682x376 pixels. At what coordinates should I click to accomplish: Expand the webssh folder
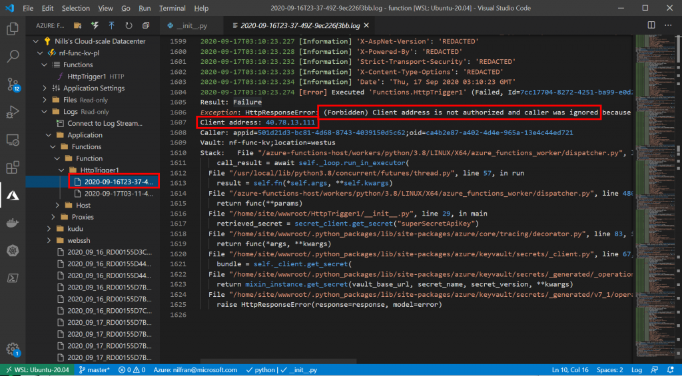[49, 240]
